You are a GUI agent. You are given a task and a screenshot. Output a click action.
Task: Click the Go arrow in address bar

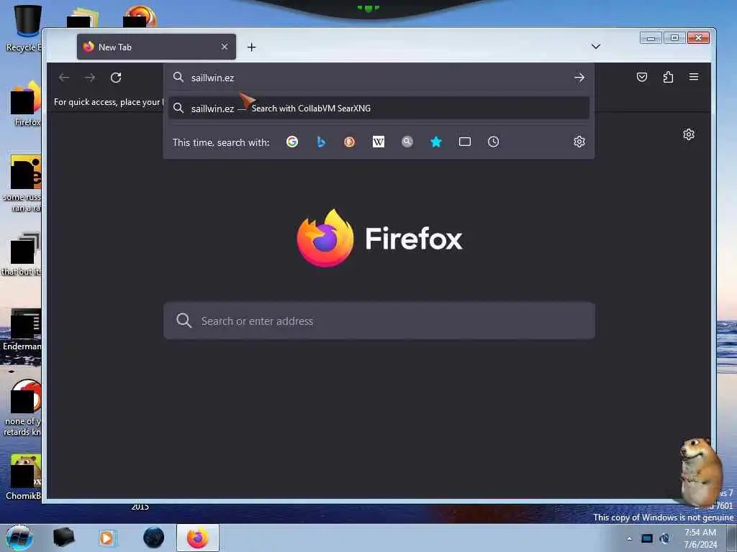(579, 78)
